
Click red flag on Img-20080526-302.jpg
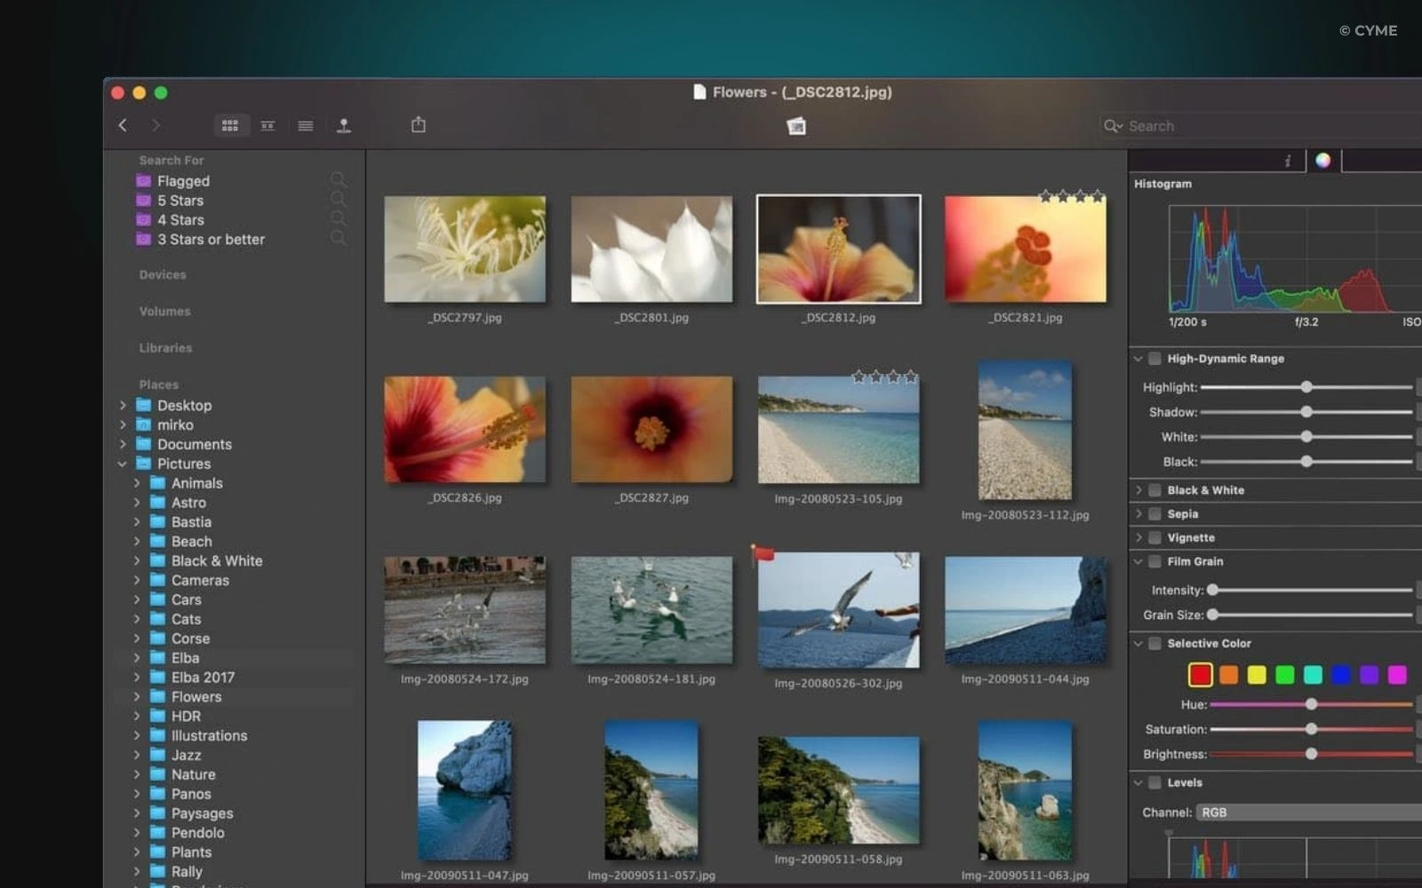tap(763, 555)
